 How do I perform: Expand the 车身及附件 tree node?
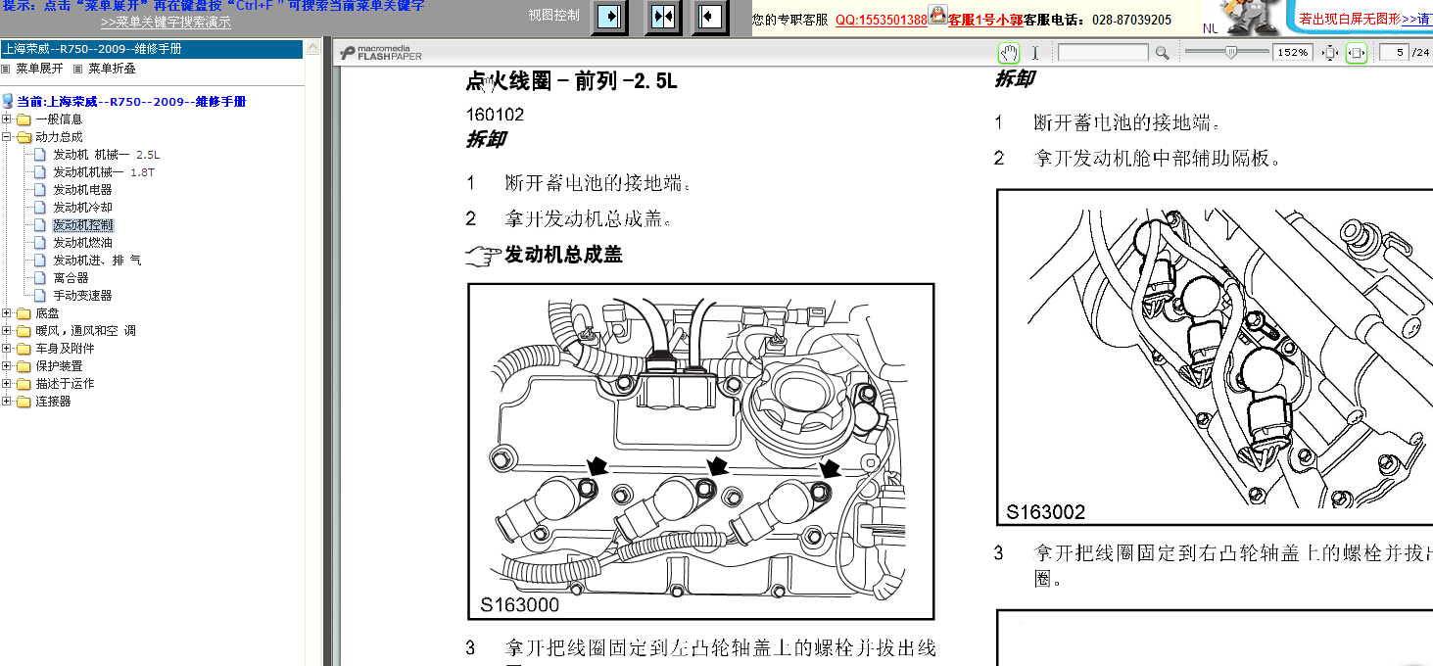[7, 349]
